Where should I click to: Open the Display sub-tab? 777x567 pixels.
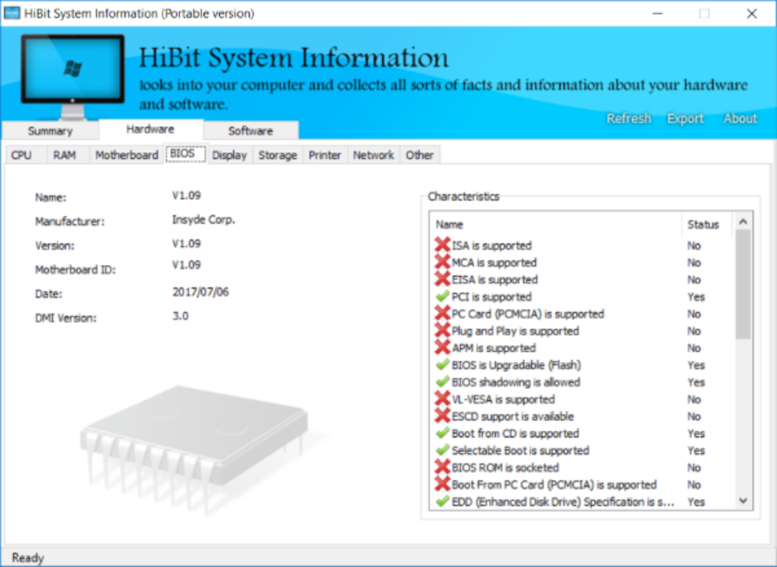coord(229,155)
